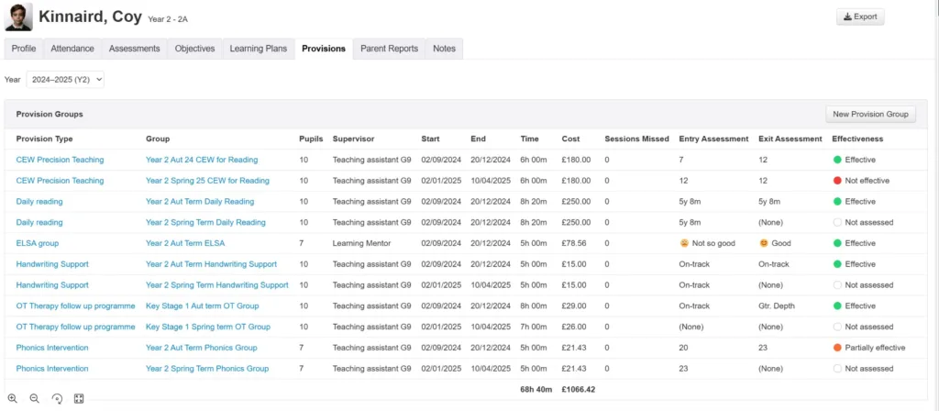The width and height of the screenshot is (939, 411).
Task: Click the Not so good sad face emoji
Action: tap(684, 243)
